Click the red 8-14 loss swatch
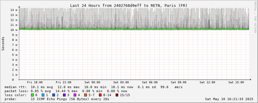Image resolution: width=258 pixels, height=103 pixels. [x=100, y=95]
